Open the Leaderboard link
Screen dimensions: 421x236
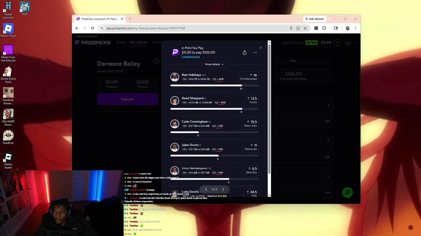coord(191,57)
